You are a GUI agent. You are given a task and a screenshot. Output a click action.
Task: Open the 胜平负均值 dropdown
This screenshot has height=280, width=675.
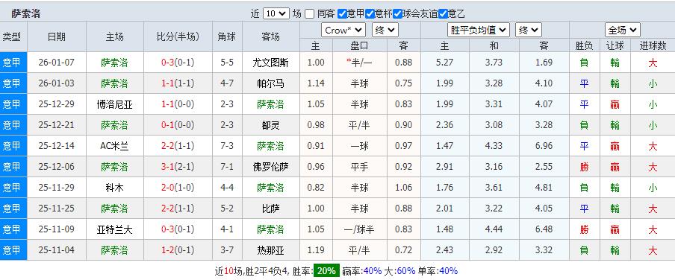479,30
